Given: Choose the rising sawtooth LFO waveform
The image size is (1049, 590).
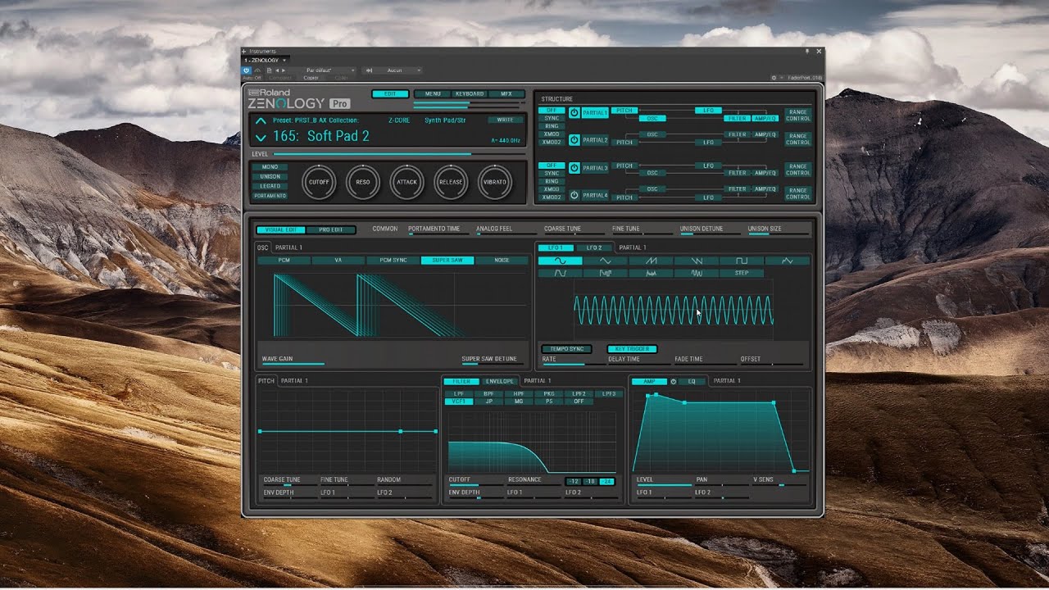Looking at the screenshot, I should coord(651,261).
